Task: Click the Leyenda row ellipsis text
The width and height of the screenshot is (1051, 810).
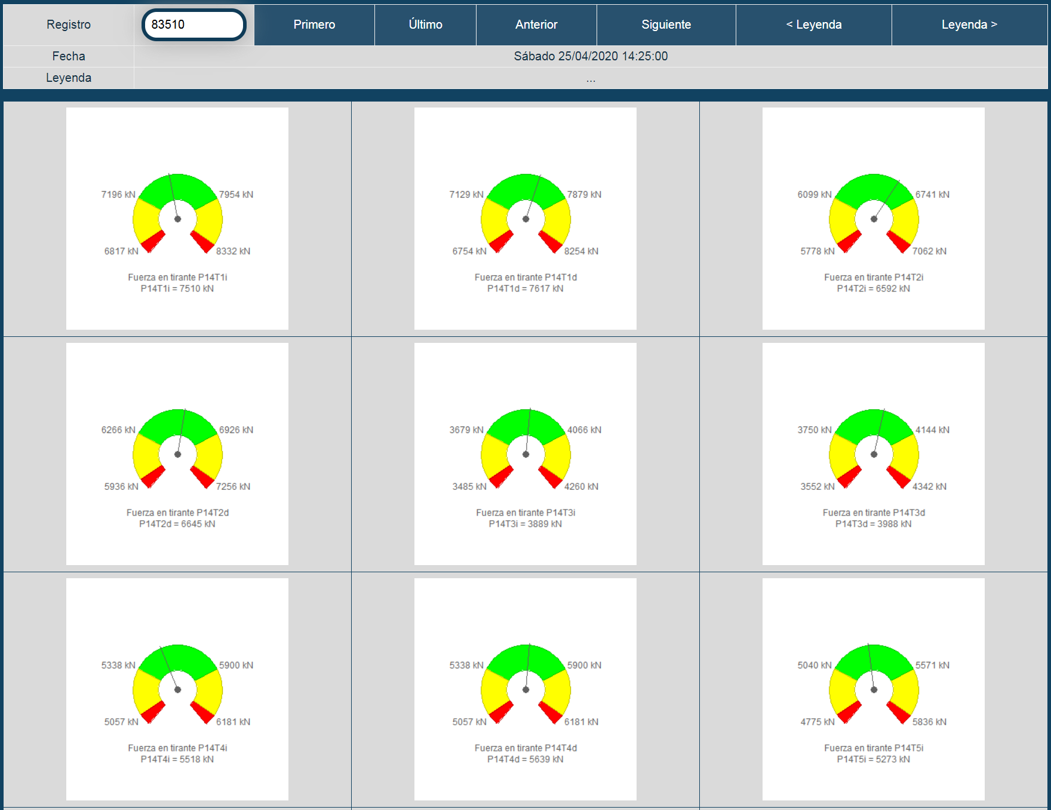Action: click(591, 79)
